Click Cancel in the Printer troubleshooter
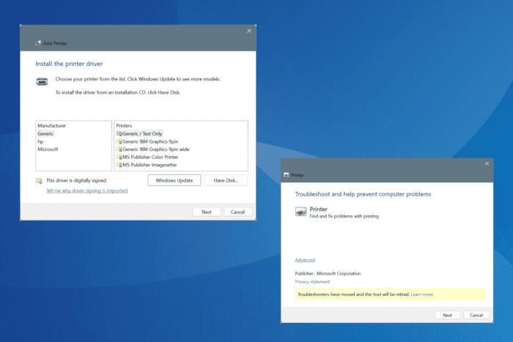This screenshot has height=342, width=513. coord(476,315)
